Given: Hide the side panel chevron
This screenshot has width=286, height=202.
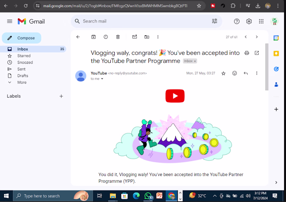Looking at the screenshot, I should (x=276, y=182).
